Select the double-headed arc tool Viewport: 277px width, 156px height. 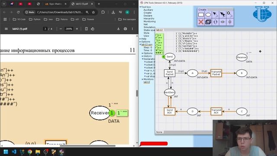tap(222, 15)
